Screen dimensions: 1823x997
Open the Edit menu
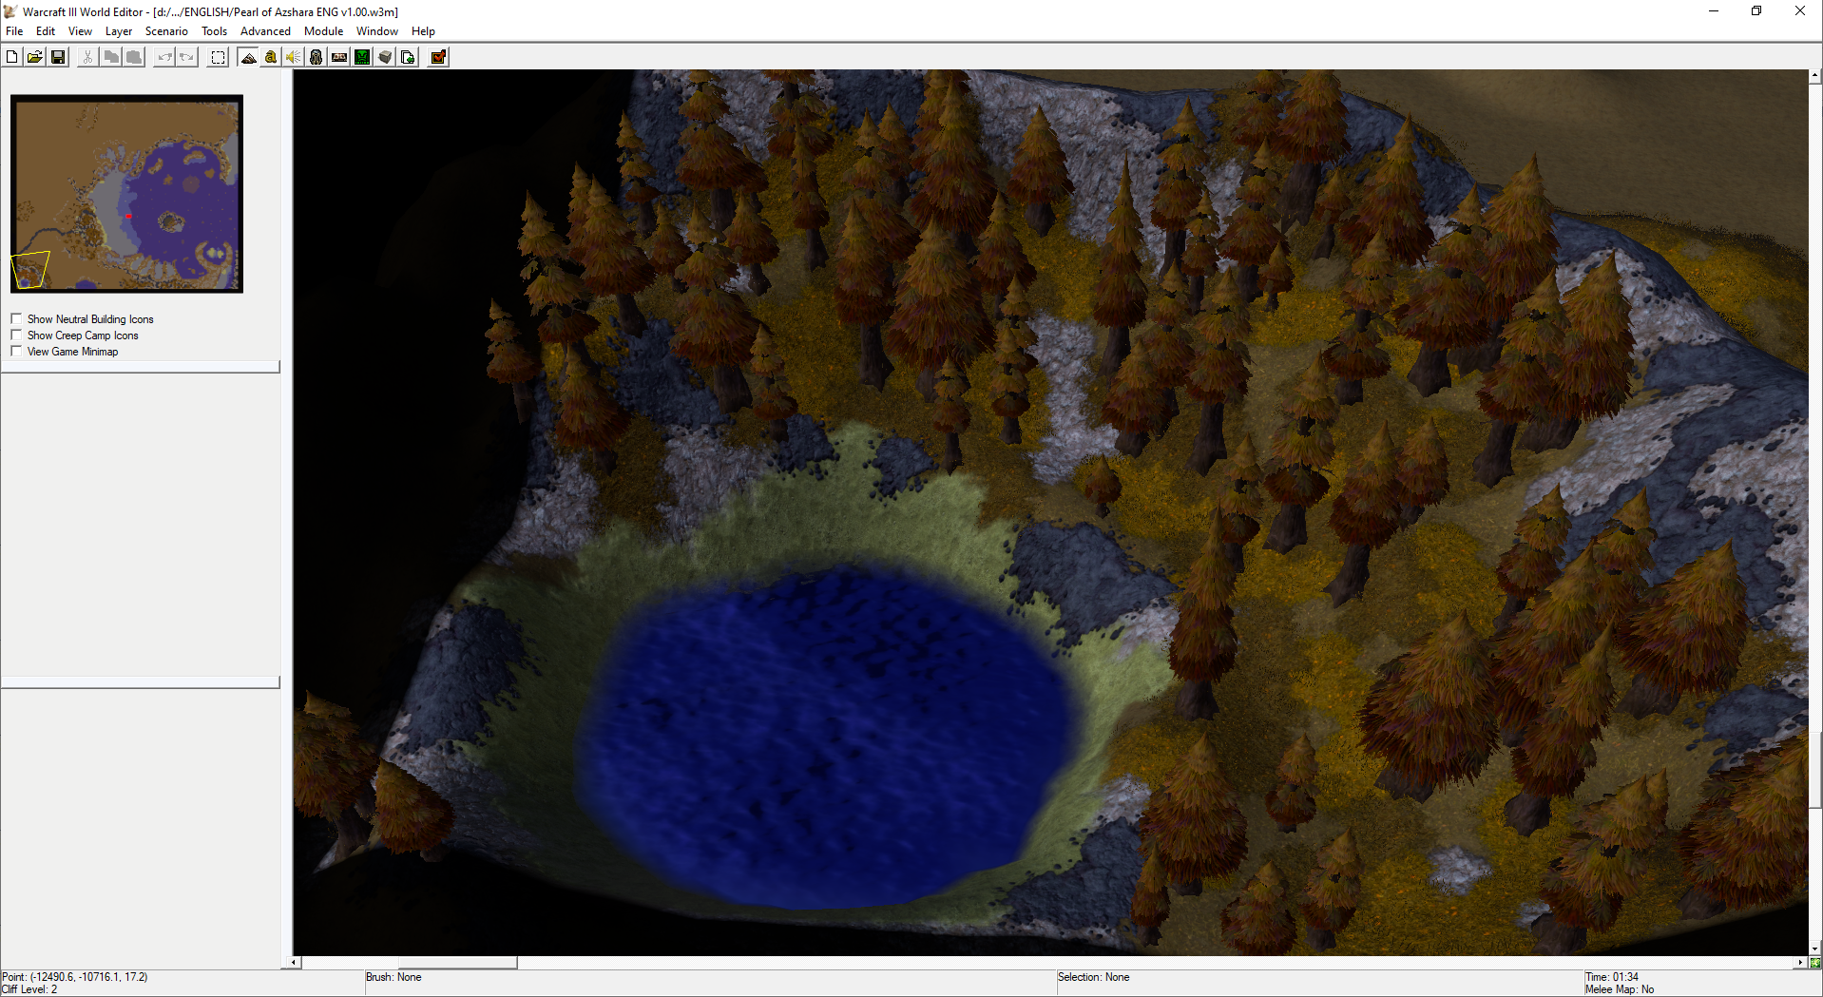(46, 31)
